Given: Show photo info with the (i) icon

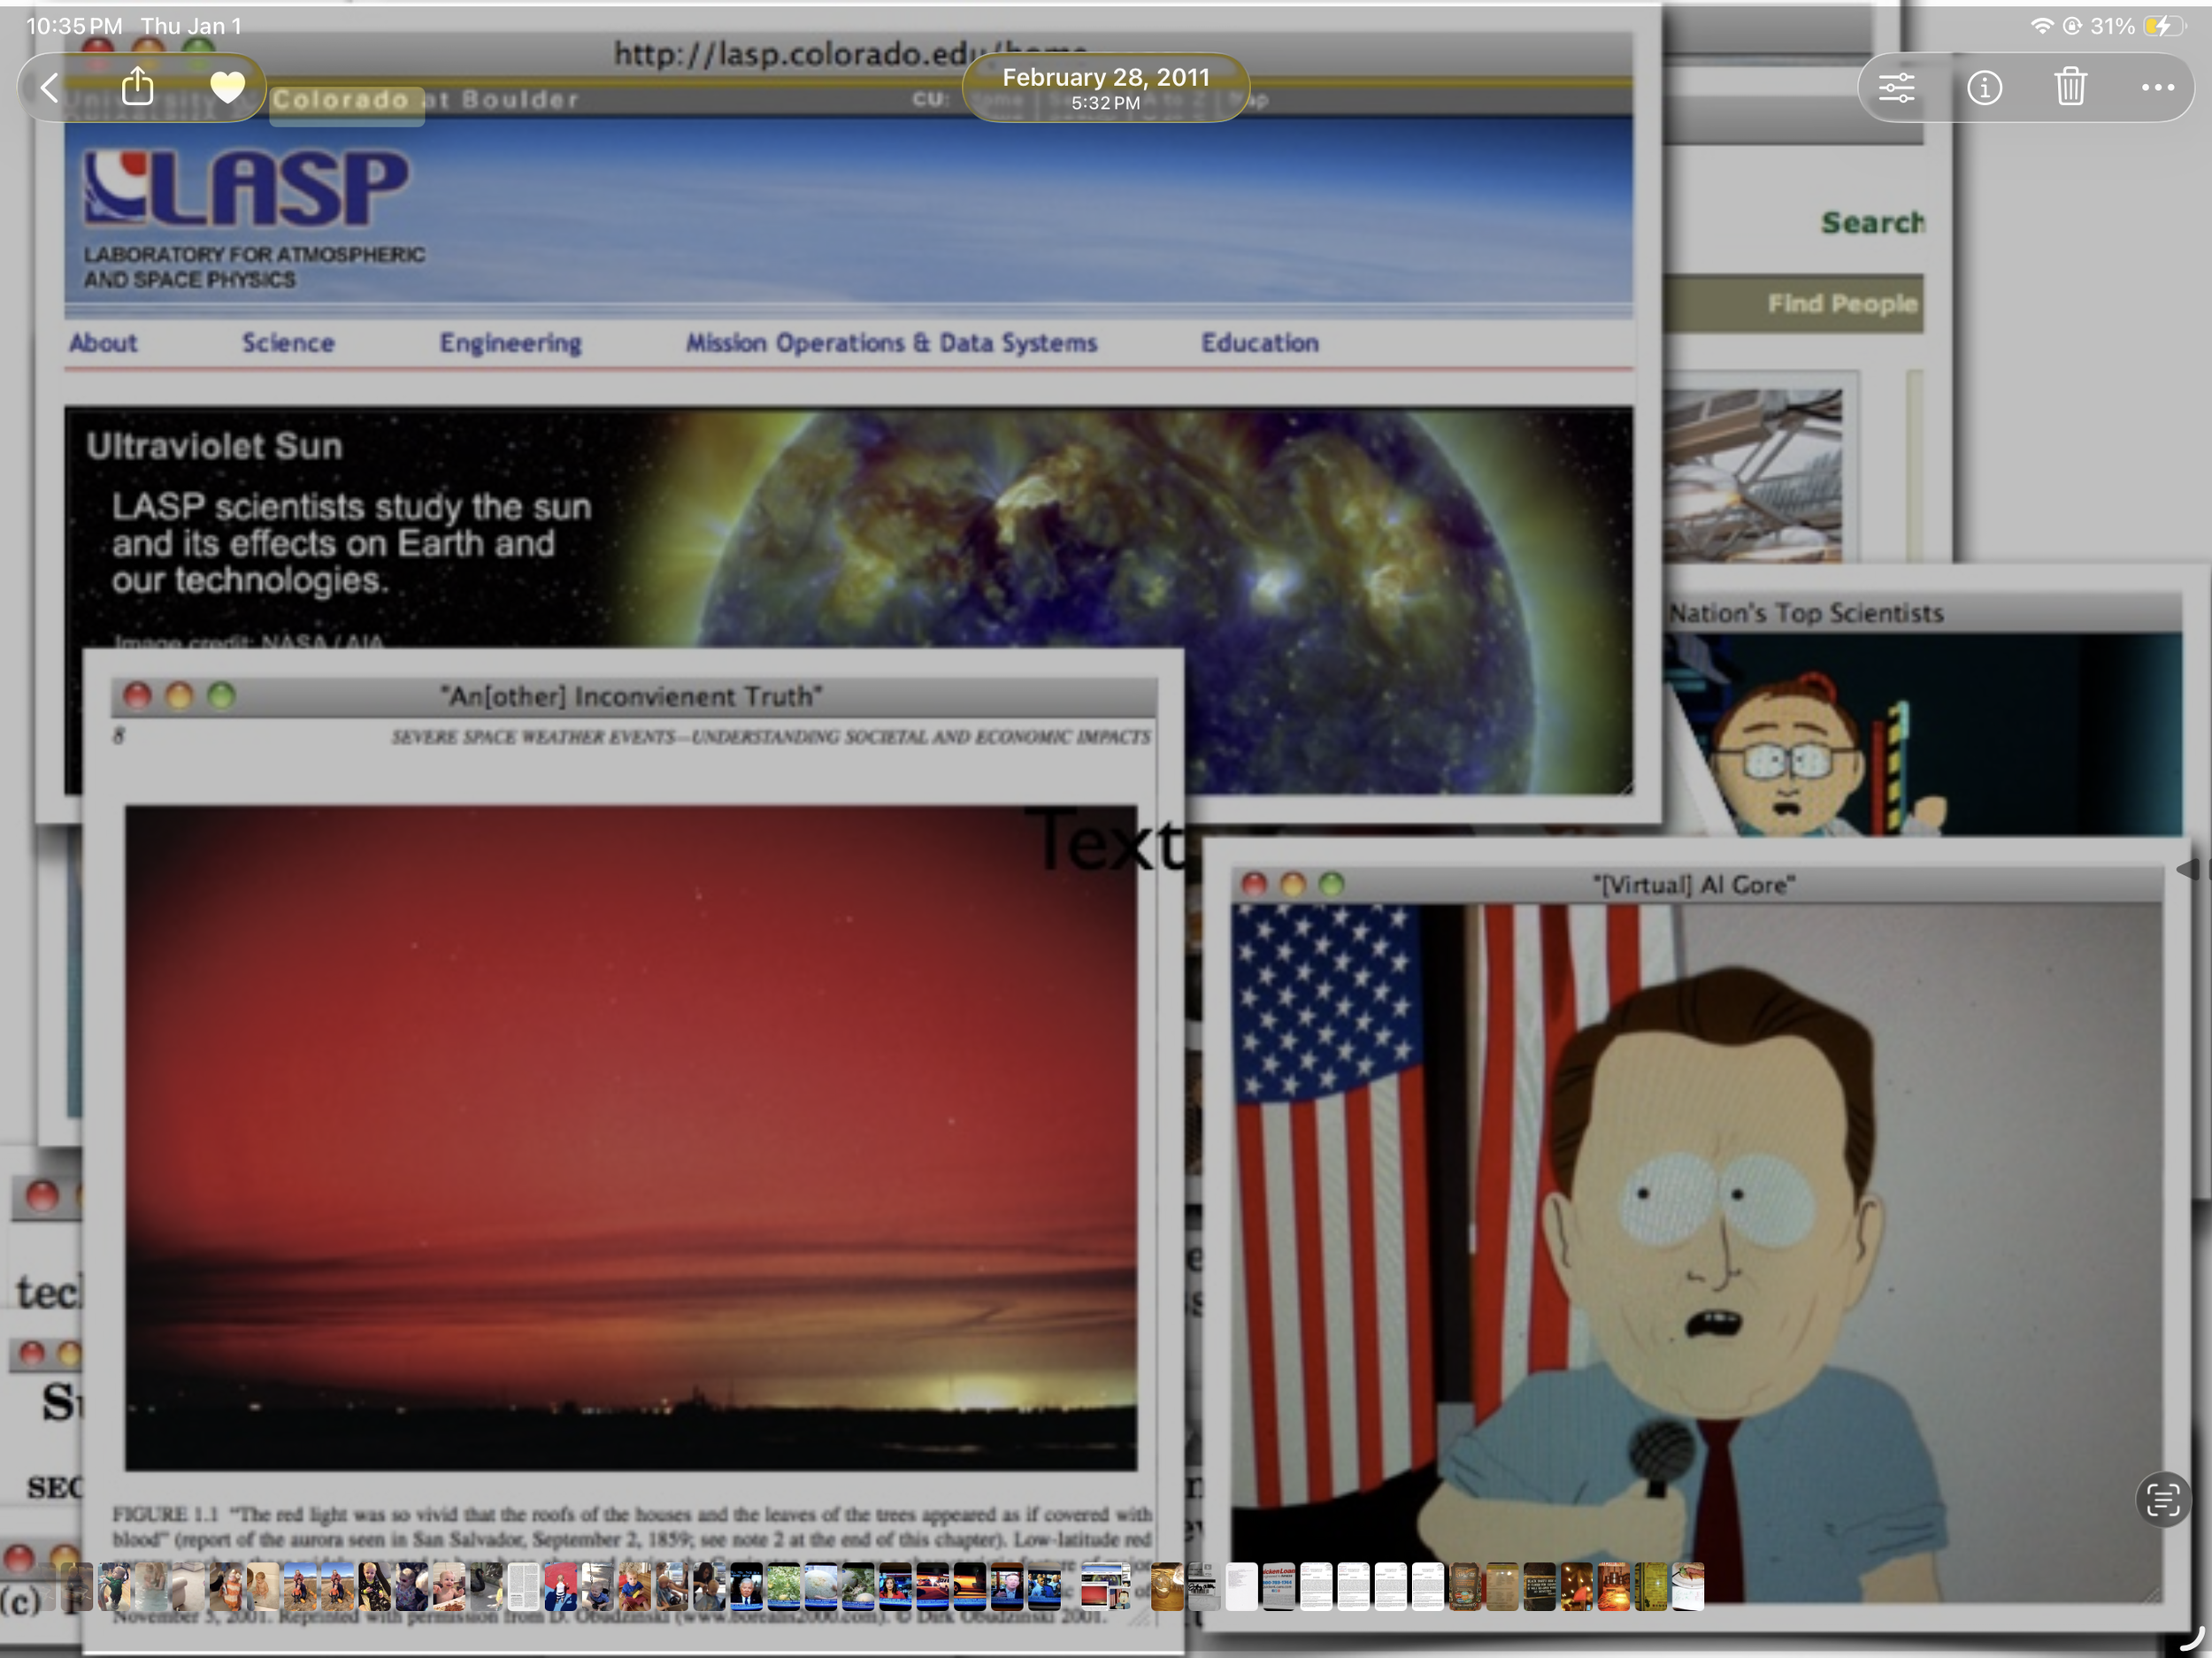Looking at the screenshot, I should click(1984, 88).
